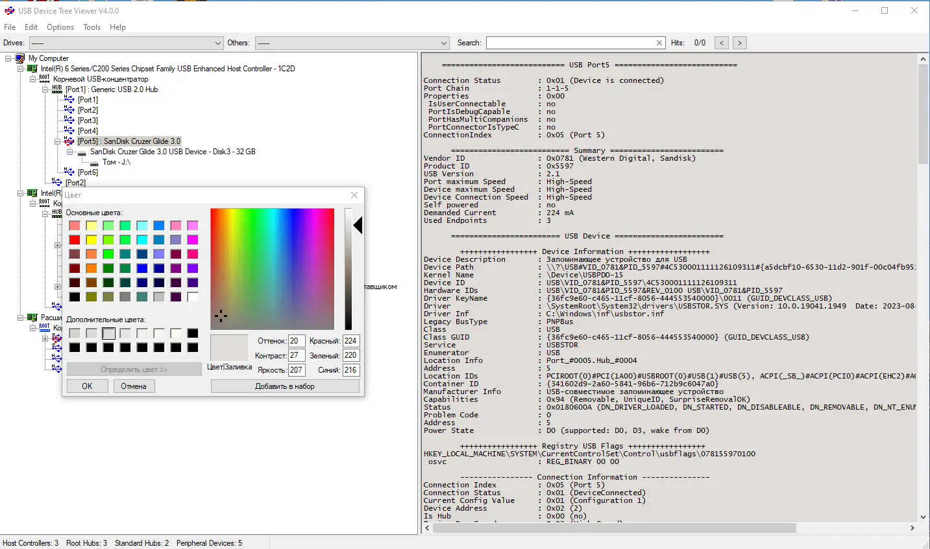Open the Tools menu
Screen dimensions: 930x549
point(92,27)
